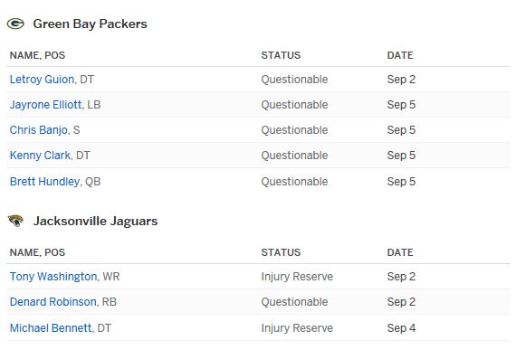Click the Jacksonville Jaguars logo icon
This screenshot has width=516, height=350.
[x=15, y=221]
